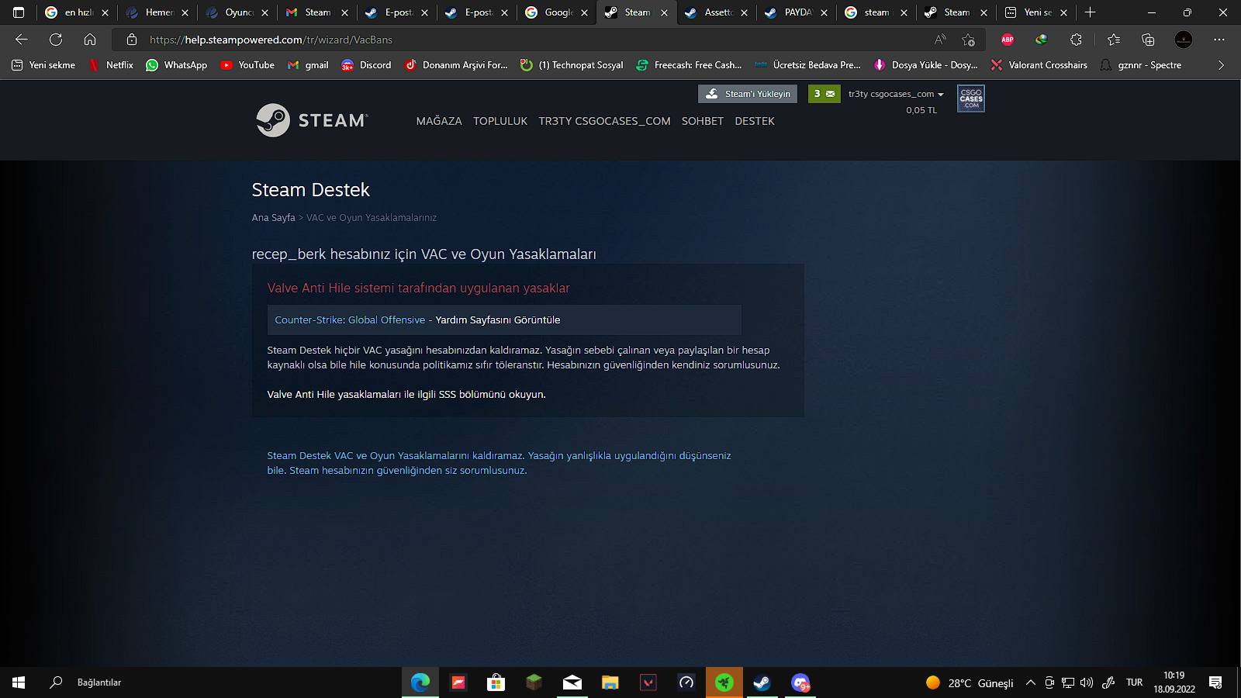Open the Favorites list icon
Viewport: 1241px width, 698px height.
pyautogui.click(x=1114, y=40)
